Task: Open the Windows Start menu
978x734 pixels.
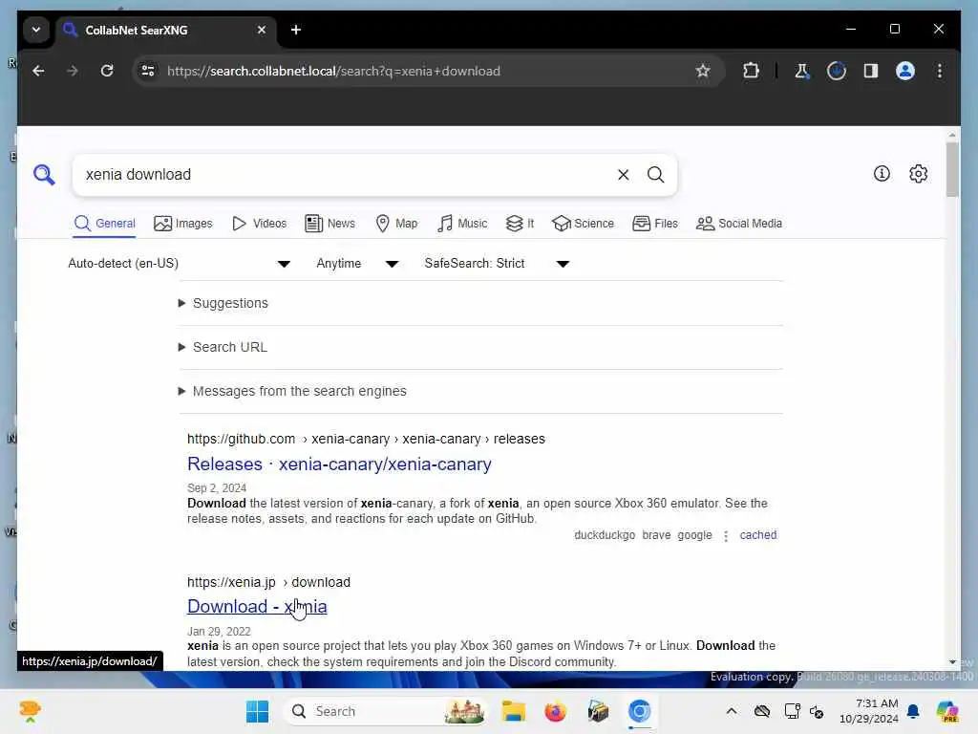Action: tap(257, 711)
